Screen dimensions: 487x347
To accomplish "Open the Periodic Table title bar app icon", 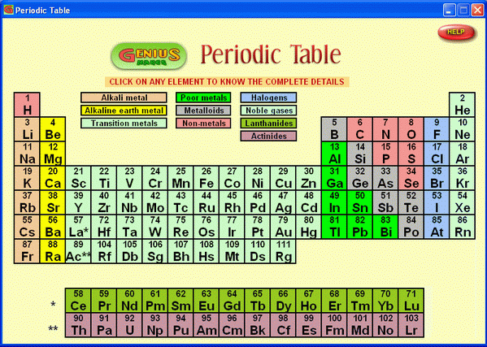I will coord(8,10).
